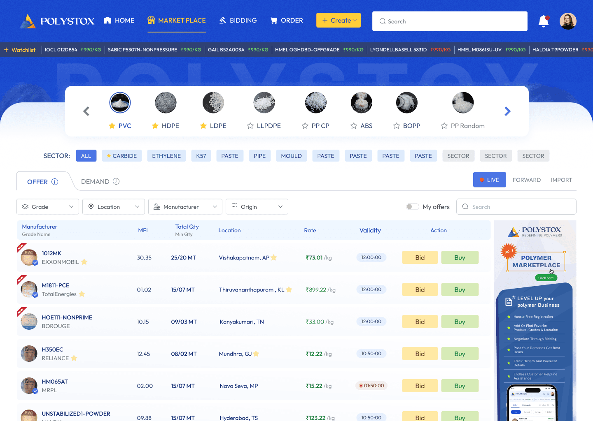The height and width of the screenshot is (421, 593).
Task: Select IOCL 012DB54 ticker item
Action: [73, 50]
